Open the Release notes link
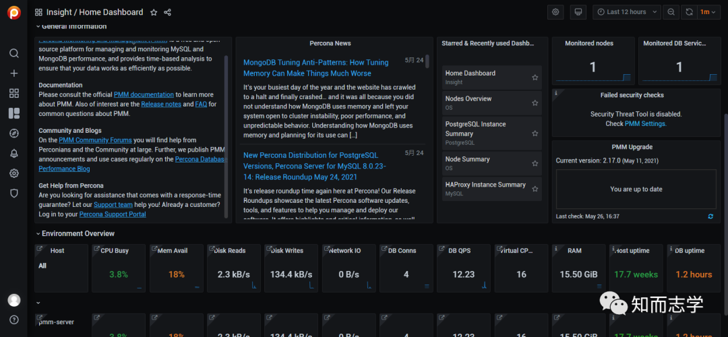This screenshot has width=728, height=337. (161, 104)
